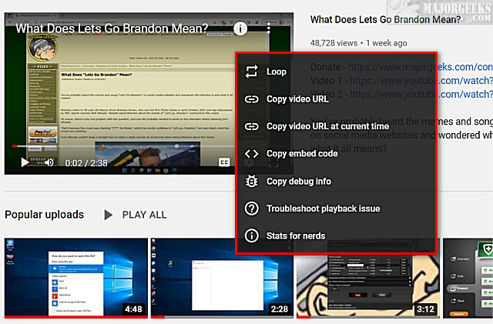Open the partially visible green antivirus thumbnail
Screen dimensions: 493x324
coord(468,278)
